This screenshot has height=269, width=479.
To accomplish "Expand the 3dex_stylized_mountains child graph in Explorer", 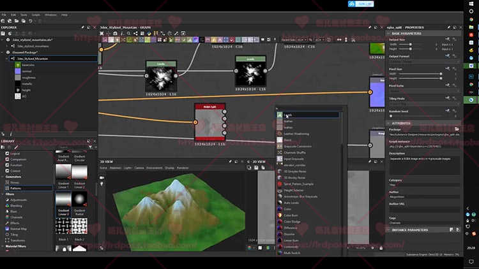I will (7, 46).
